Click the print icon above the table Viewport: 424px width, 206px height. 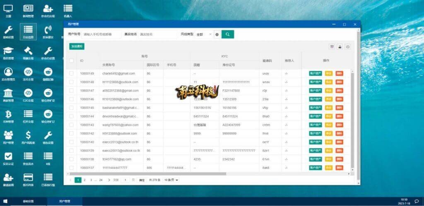340,47
